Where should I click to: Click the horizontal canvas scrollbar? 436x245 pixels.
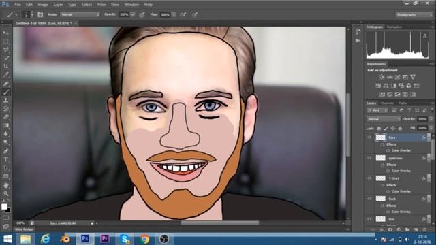tap(220, 223)
